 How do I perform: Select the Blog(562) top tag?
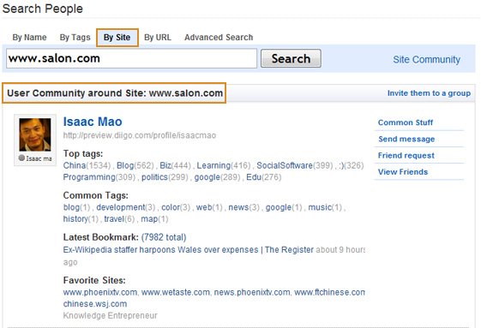[x=125, y=165]
